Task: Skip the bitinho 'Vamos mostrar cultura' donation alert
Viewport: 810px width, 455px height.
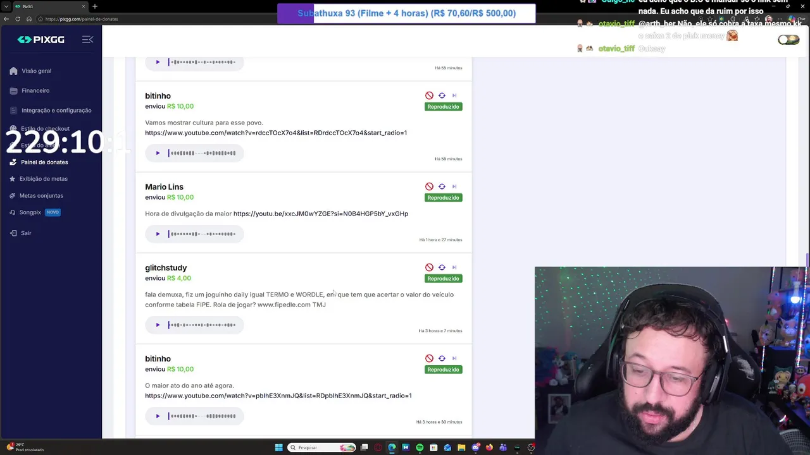Action: (454, 95)
